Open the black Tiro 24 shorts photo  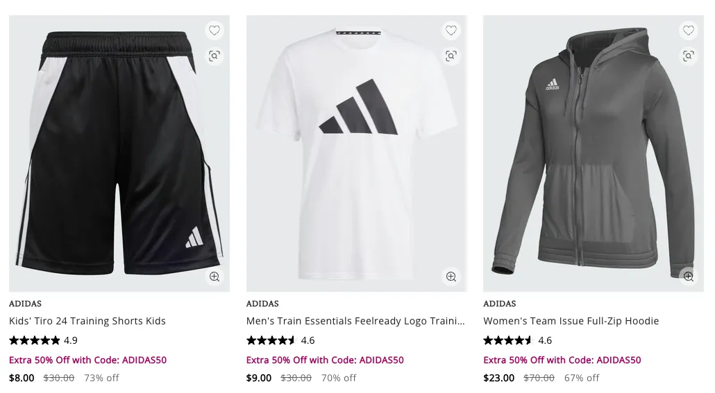pyautogui.click(x=119, y=152)
